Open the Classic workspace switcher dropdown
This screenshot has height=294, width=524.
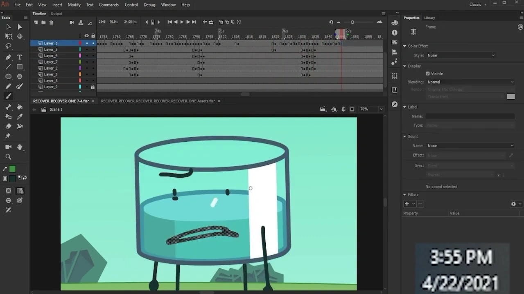pos(478,4)
